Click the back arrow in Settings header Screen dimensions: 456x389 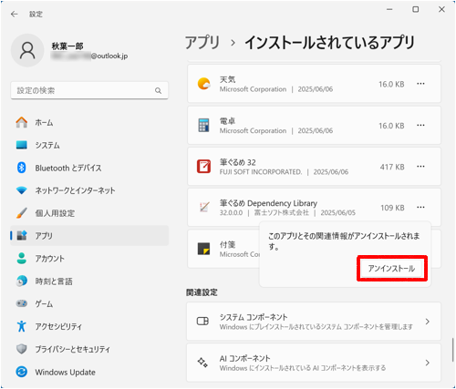coord(14,15)
